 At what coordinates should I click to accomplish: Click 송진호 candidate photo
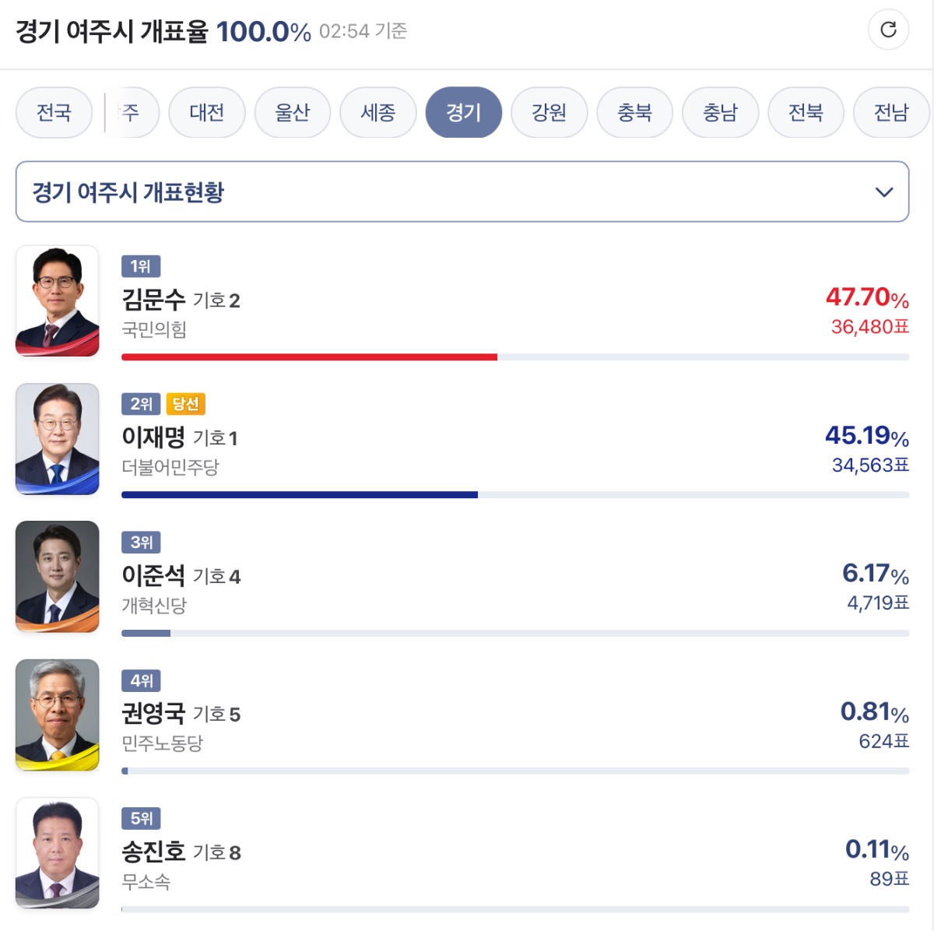tap(58, 853)
